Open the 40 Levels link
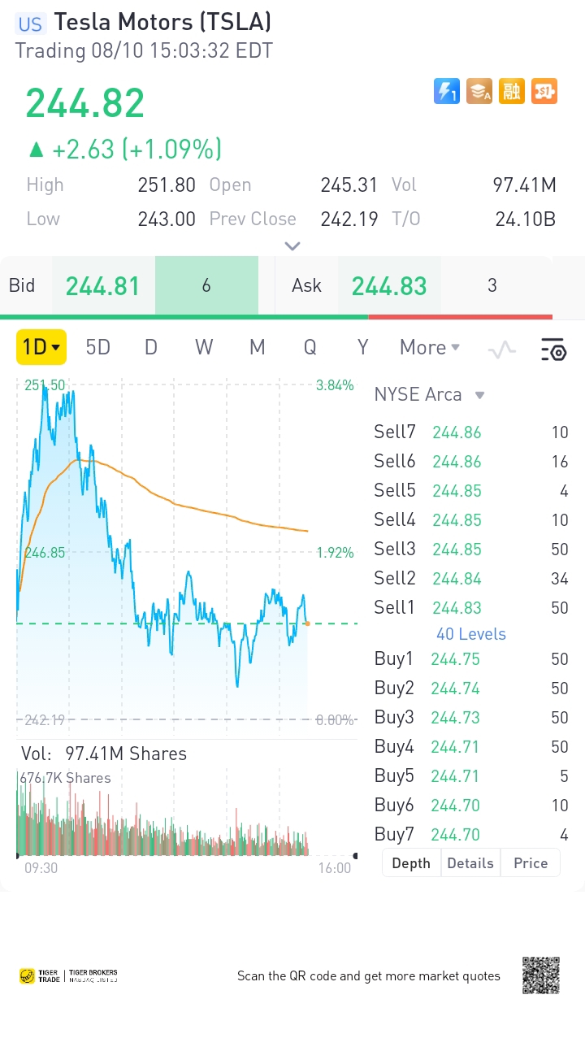Viewport: 585px width, 1060px height. [471, 634]
